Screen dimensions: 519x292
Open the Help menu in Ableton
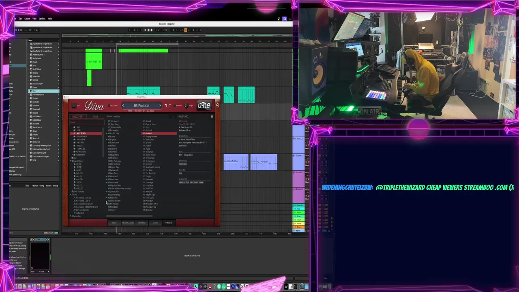50,19
